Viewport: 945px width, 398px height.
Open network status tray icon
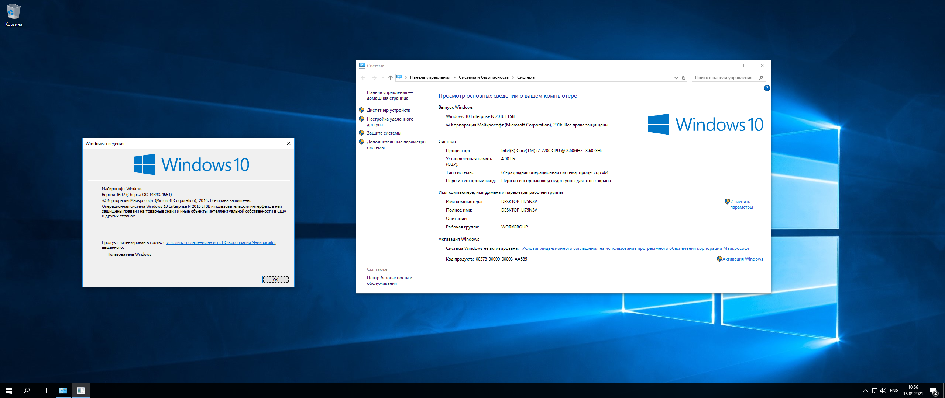click(x=874, y=391)
